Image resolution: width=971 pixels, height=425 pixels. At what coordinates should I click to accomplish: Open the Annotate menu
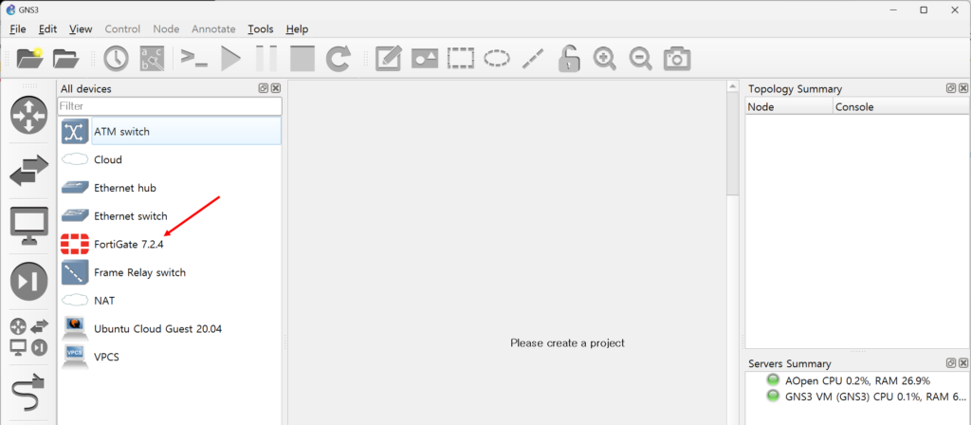pos(213,29)
